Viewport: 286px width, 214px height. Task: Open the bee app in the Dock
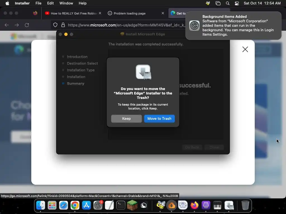point(160,205)
